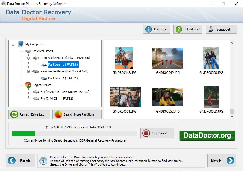Click the About us info icon
This screenshot has width=243, height=171.
point(149,29)
